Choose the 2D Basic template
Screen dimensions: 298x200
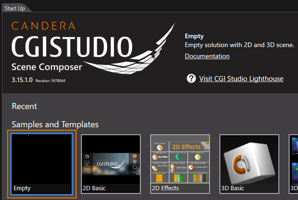tap(111, 164)
